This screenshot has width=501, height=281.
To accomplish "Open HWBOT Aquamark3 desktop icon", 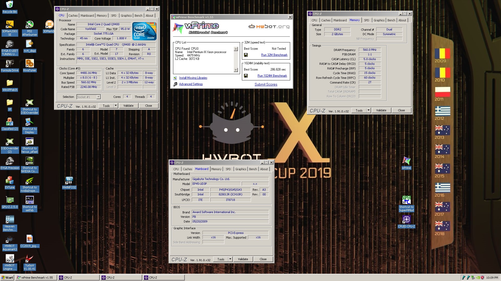I will pyautogui.click(x=10, y=243).
